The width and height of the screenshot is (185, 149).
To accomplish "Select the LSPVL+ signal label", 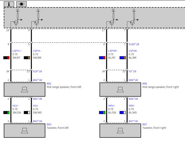I will point(17,51).
